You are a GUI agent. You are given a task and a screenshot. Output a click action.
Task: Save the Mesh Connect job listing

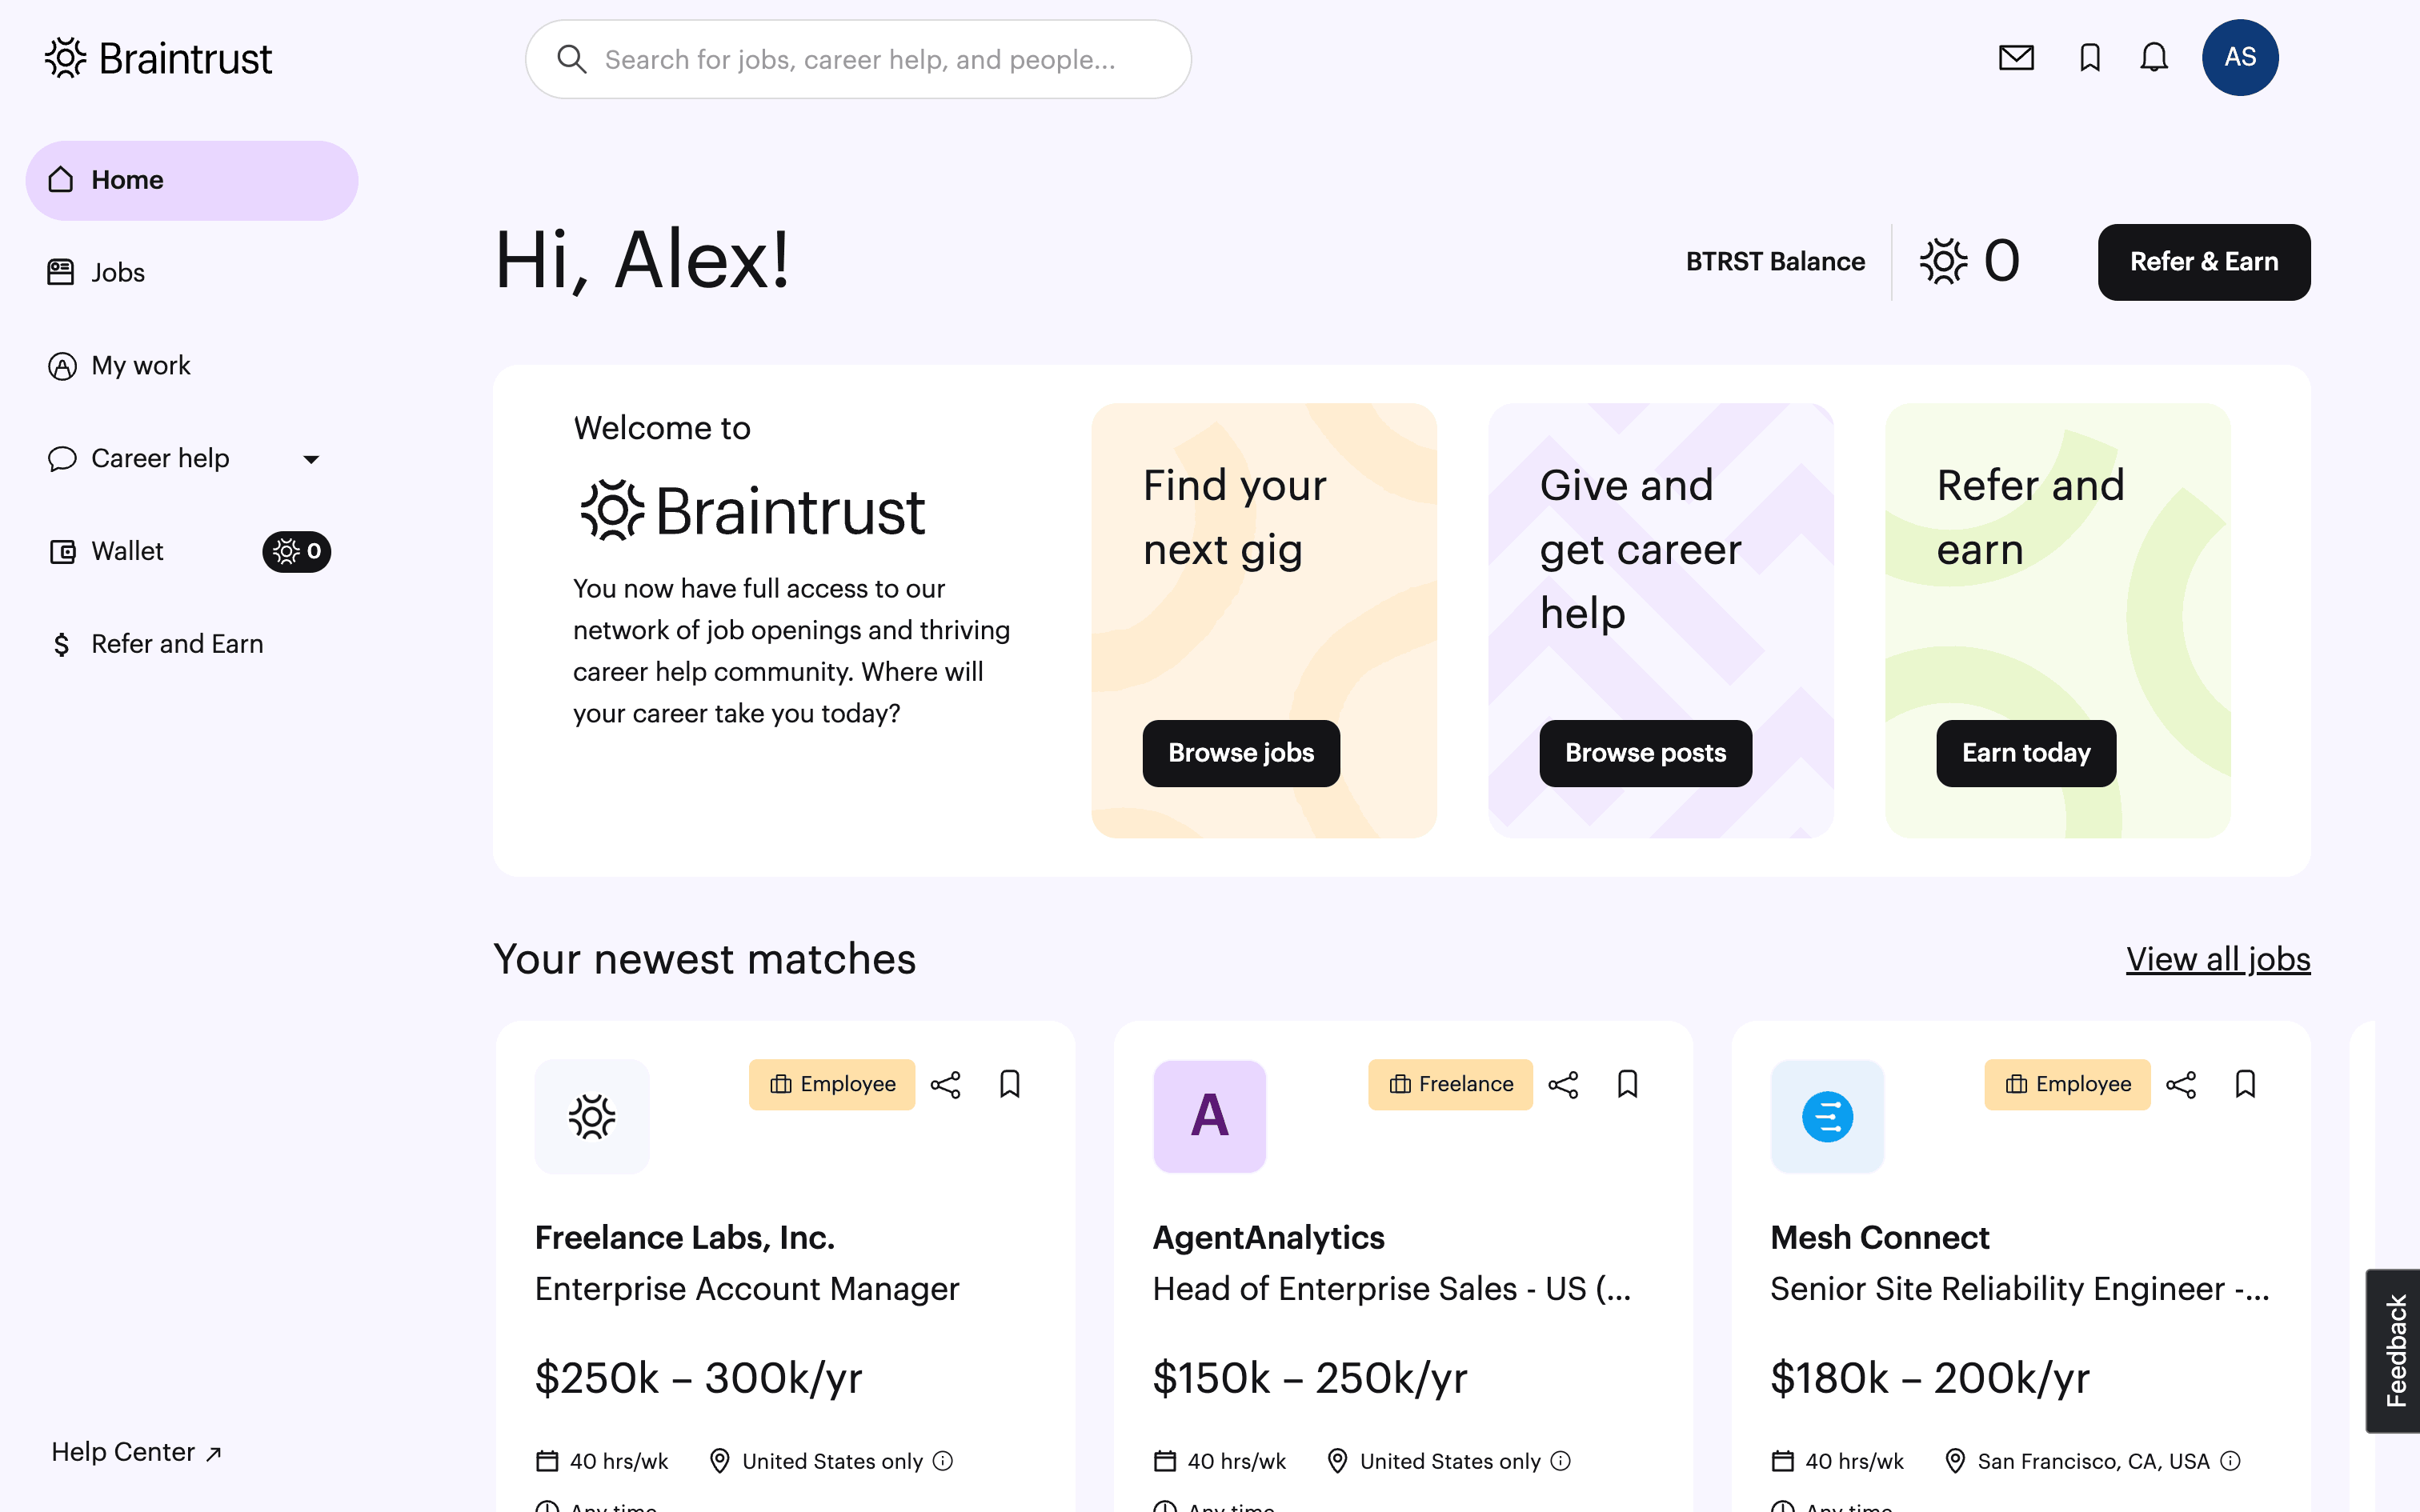[x=2245, y=1084]
